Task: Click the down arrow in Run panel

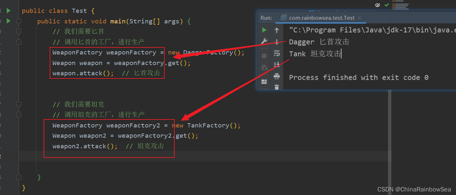Action: (277, 42)
